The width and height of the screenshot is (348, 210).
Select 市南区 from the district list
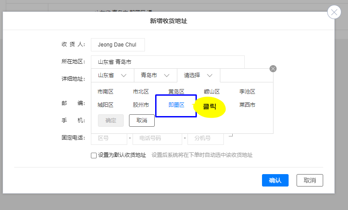pyautogui.click(x=106, y=92)
